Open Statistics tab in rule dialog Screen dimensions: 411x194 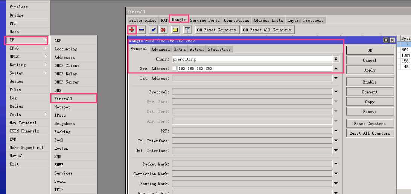(219, 49)
